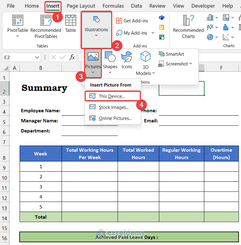Open the Illustrations dropdown
Image resolution: width=241 pixels, height=245 pixels.
(x=96, y=30)
